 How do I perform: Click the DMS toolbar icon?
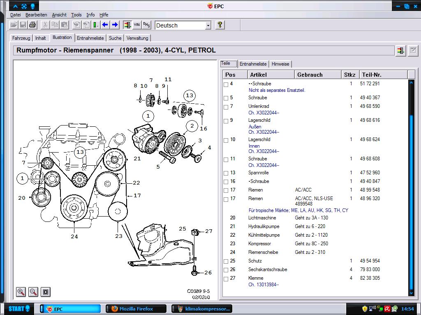147,25
